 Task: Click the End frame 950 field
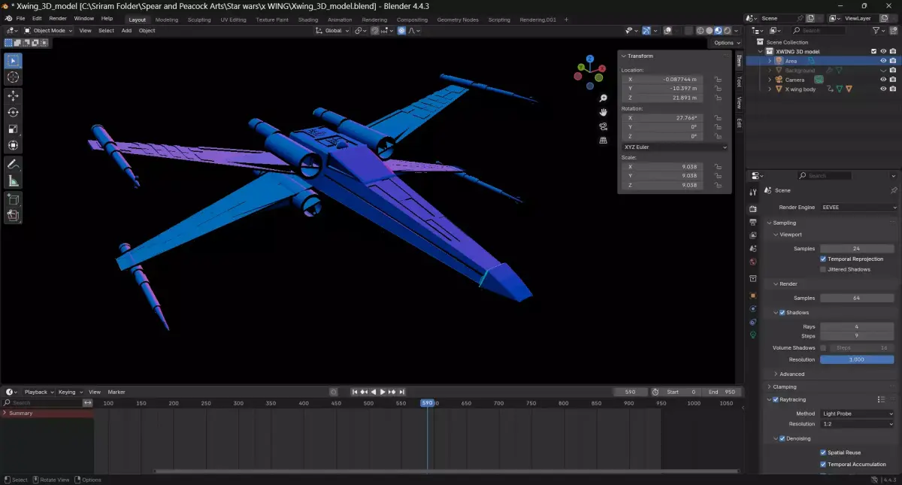click(x=722, y=392)
